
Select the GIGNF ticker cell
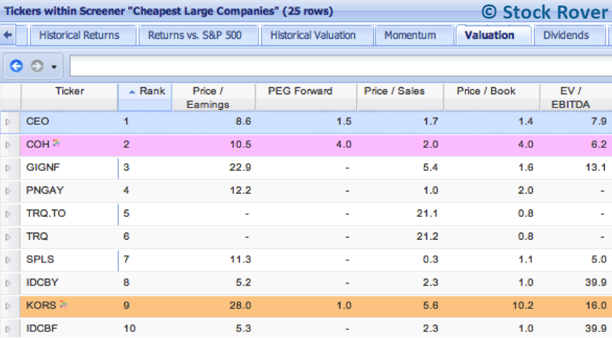pos(69,167)
